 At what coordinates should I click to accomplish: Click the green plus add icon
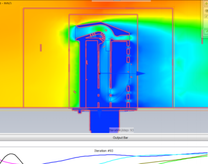(206, 4)
